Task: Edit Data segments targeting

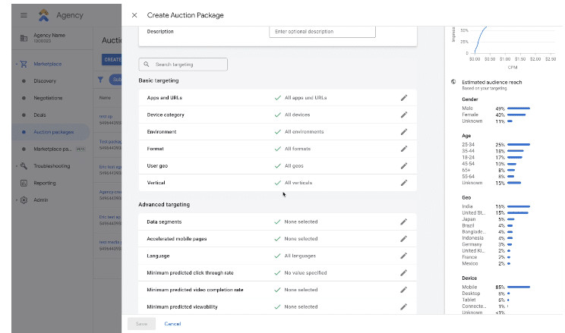Action: pos(404,222)
